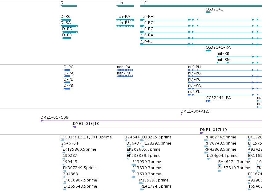Select protein D-PC

(67, 70)
